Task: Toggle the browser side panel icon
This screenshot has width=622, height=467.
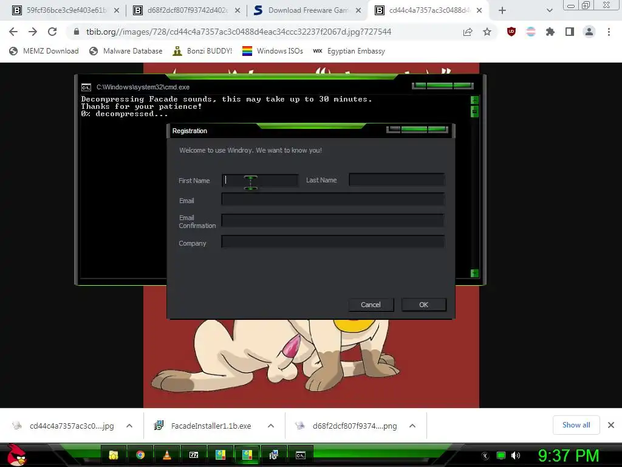Action: coord(570,32)
